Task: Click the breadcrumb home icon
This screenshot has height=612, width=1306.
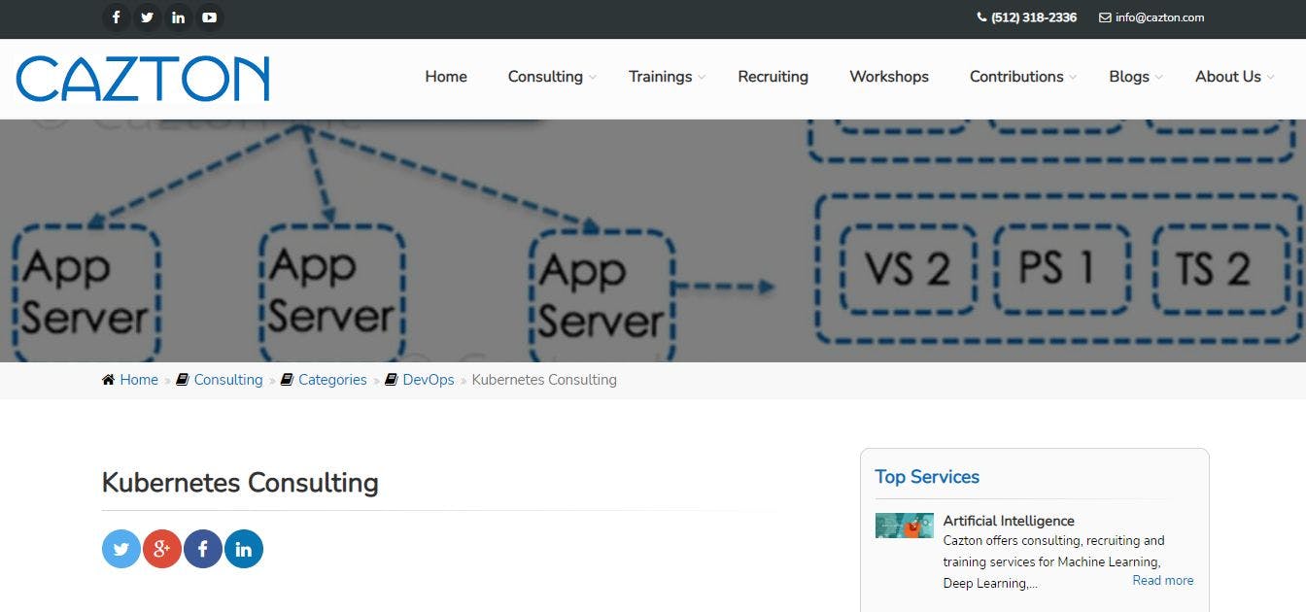Action: tap(108, 380)
